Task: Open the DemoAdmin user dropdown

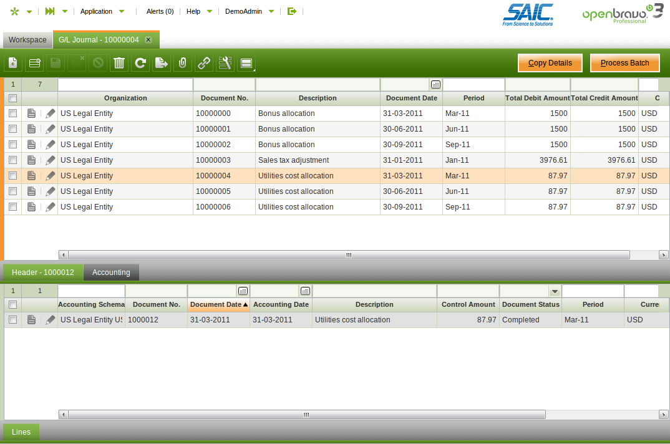Action: pos(250,11)
